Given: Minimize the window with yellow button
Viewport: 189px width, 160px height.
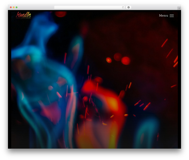Looking at the screenshot, I should [14, 8].
